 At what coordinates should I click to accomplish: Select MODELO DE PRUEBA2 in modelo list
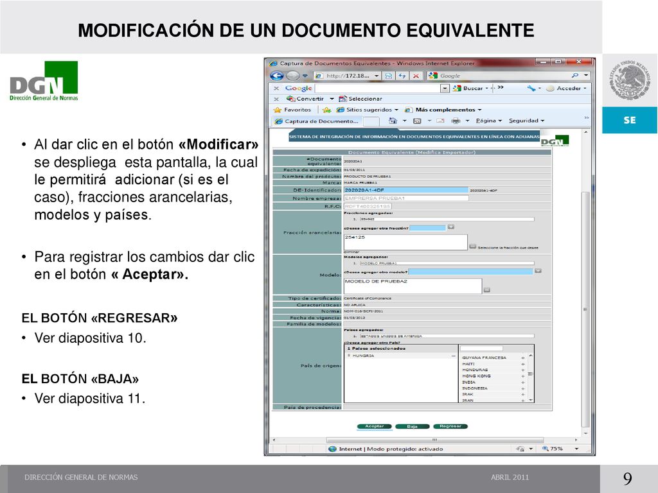click(x=376, y=281)
